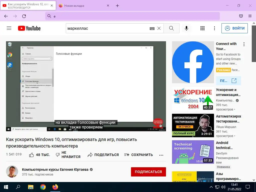256x192 pixels.
Task: Clear the YouTube search query
Action: (x=159, y=28)
